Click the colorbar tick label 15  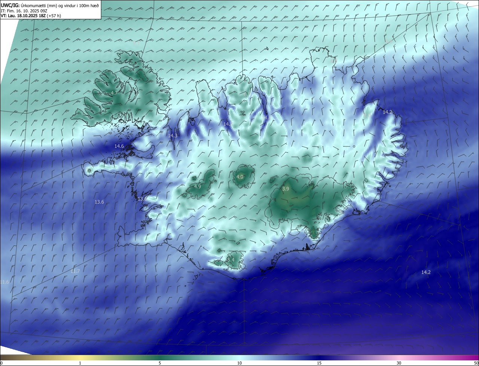[319, 363]
